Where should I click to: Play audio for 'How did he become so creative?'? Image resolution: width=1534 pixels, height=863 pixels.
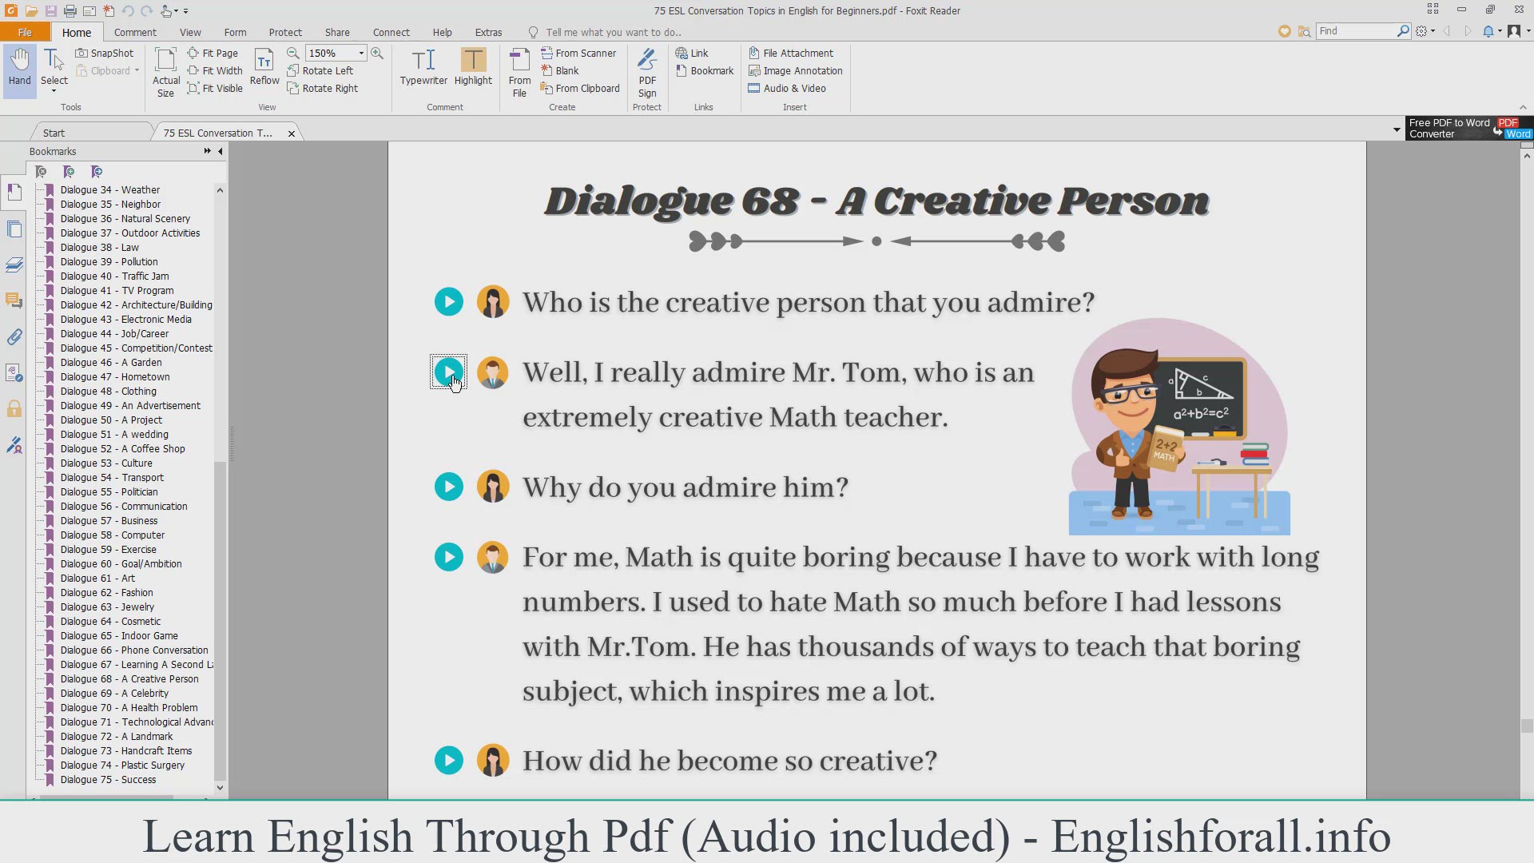[x=449, y=760]
